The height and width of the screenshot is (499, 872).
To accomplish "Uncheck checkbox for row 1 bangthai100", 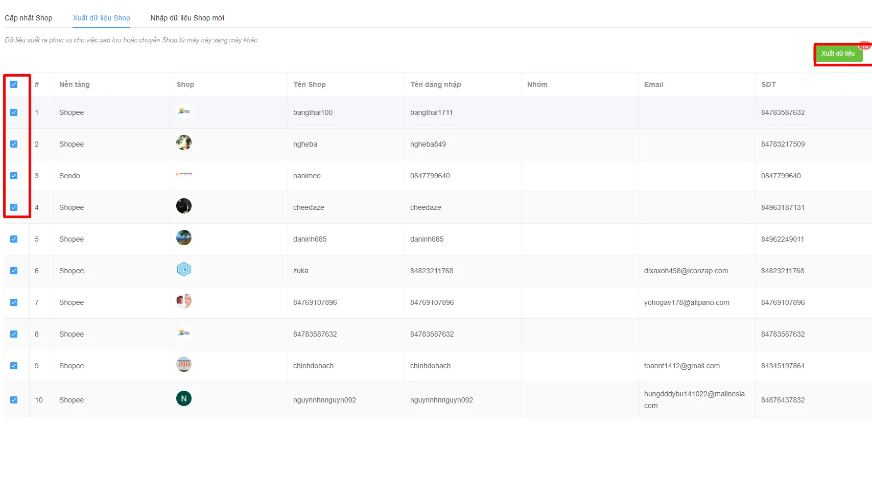I will [14, 112].
